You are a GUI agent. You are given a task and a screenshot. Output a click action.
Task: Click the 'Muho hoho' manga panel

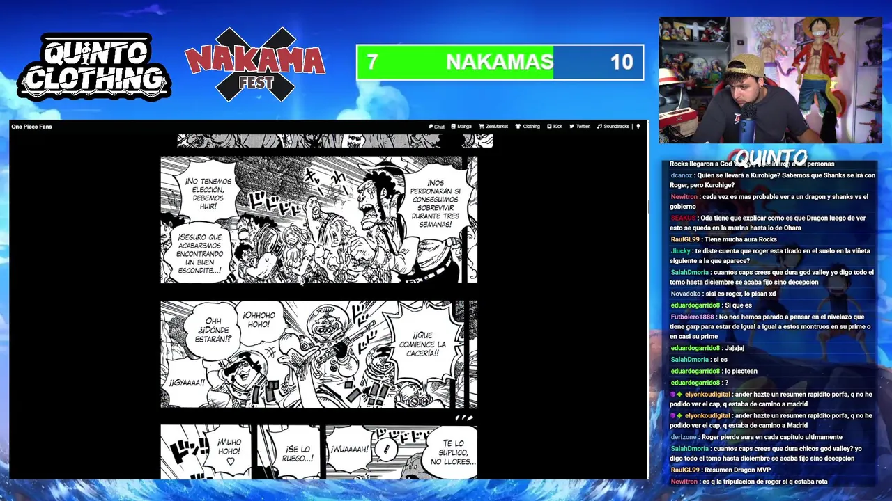pyautogui.click(x=206, y=452)
